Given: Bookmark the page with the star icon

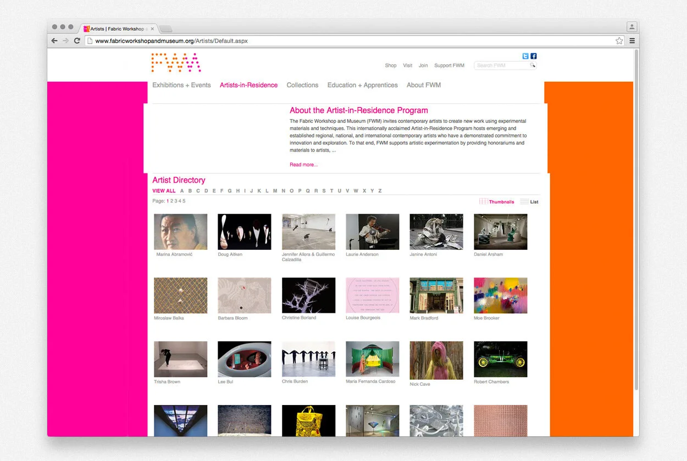Looking at the screenshot, I should tap(619, 41).
